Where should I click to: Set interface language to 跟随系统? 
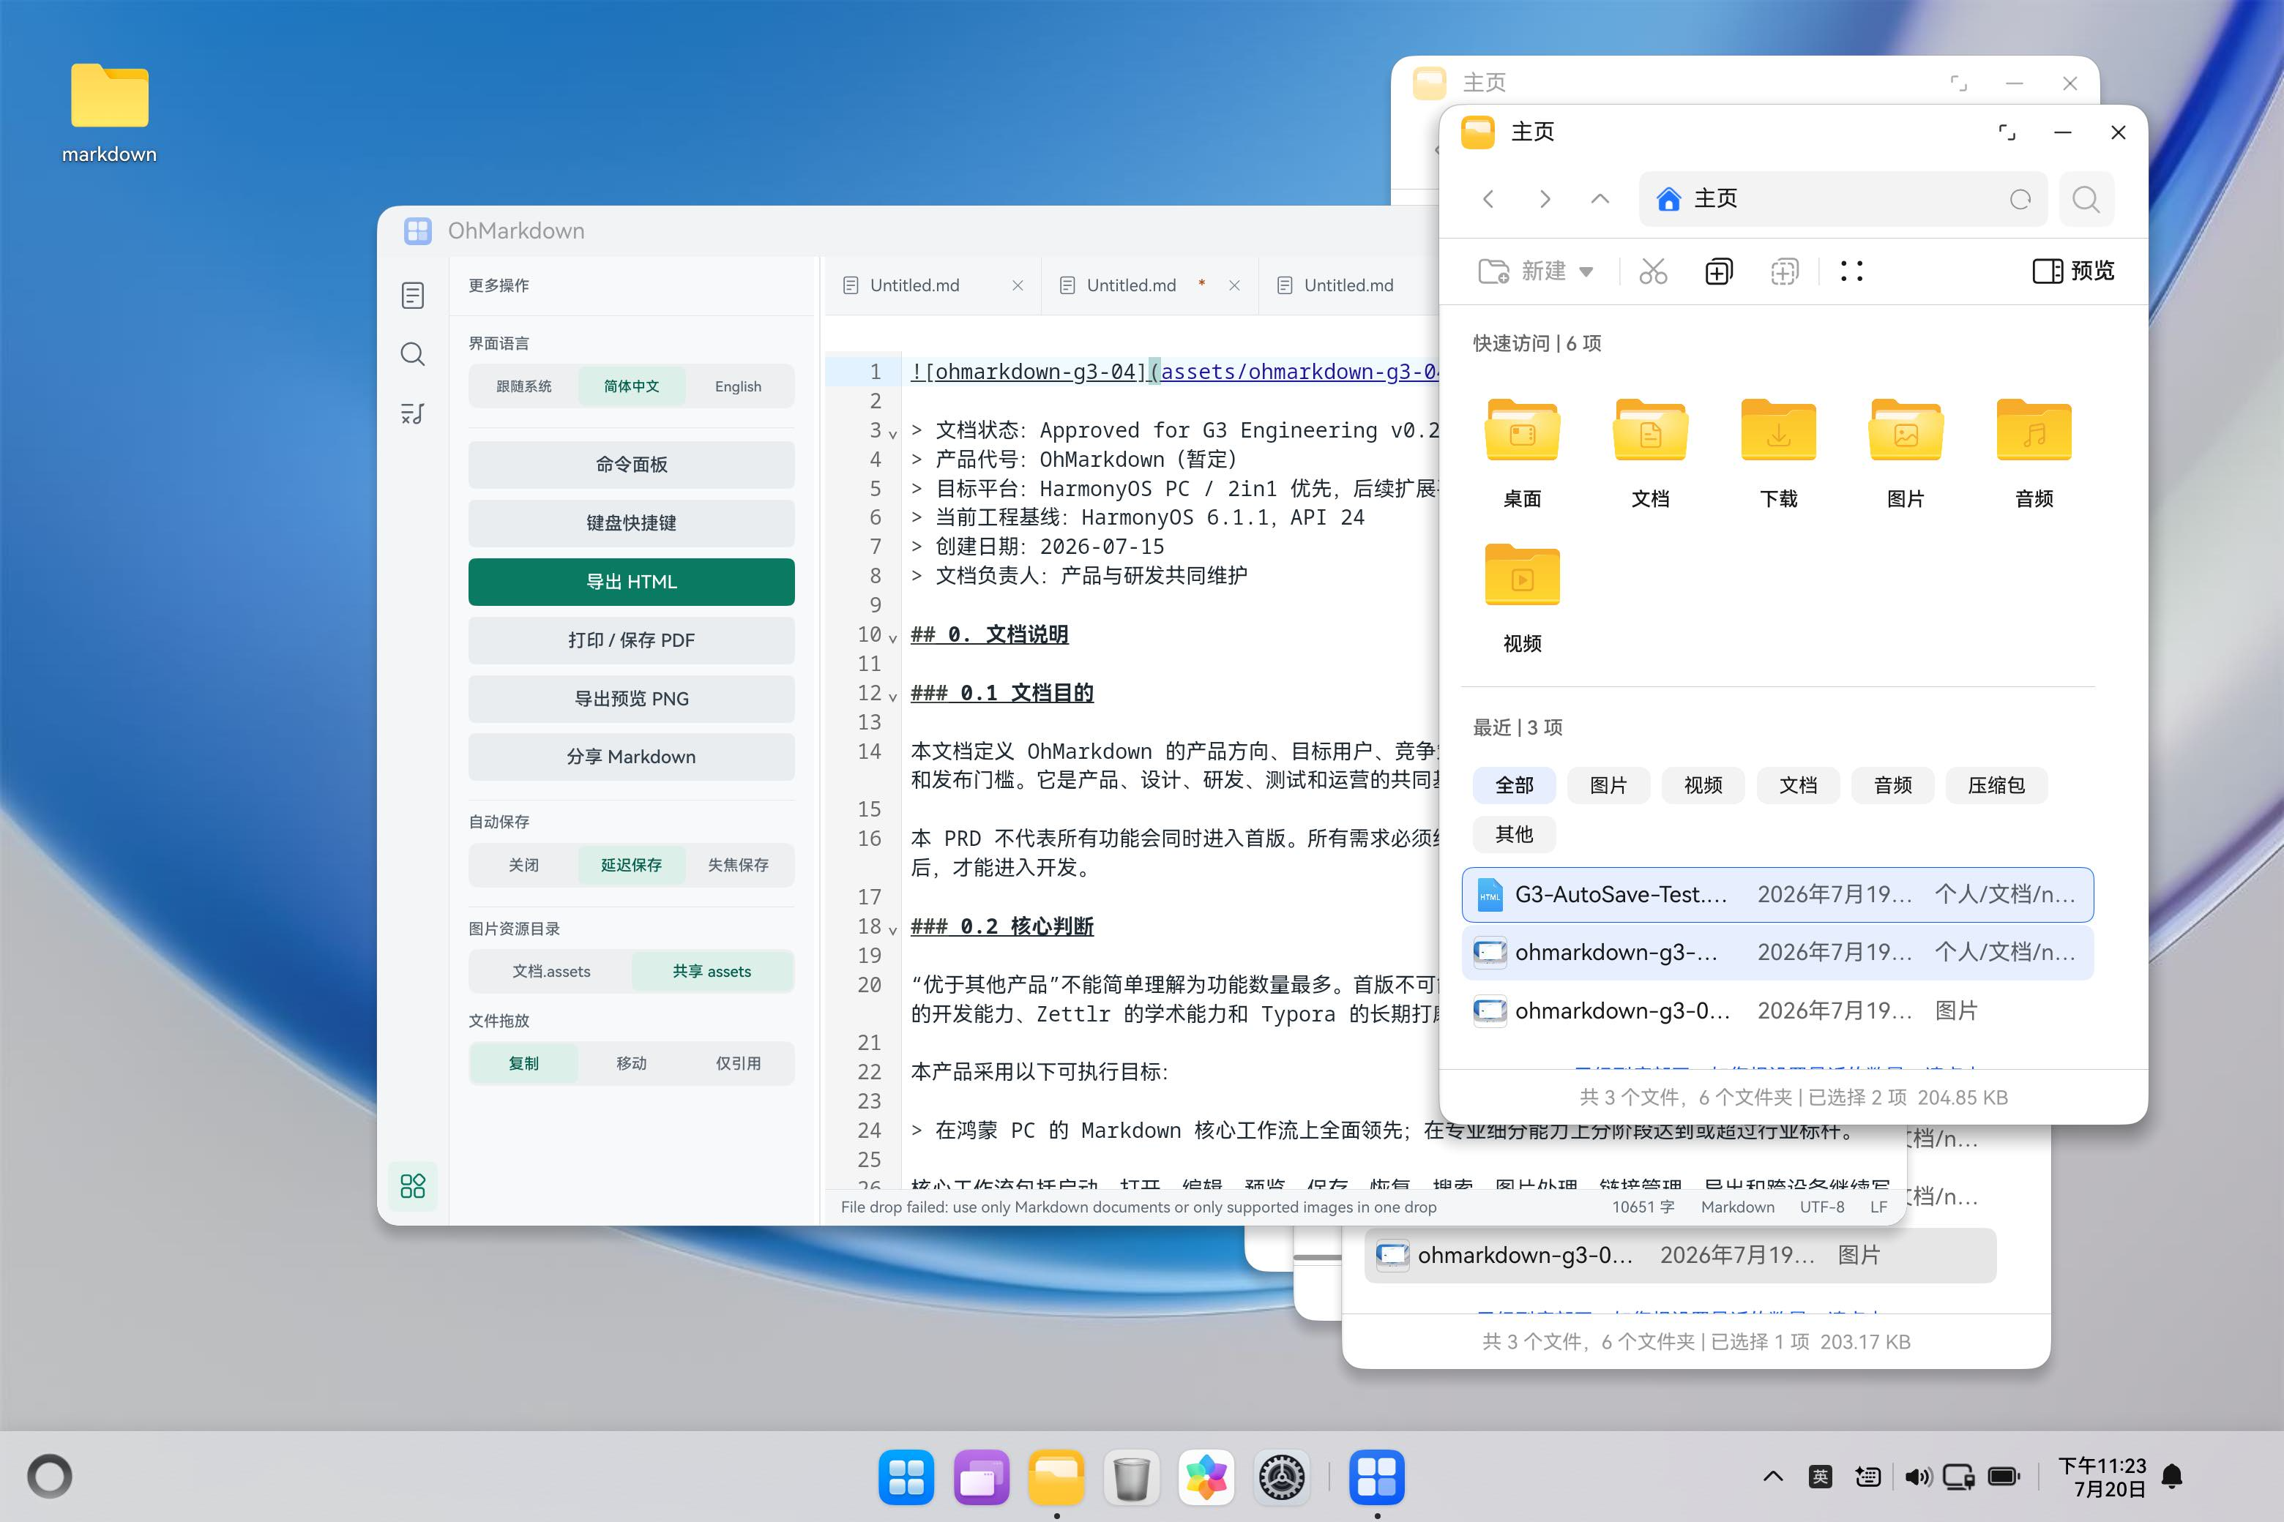(523, 386)
